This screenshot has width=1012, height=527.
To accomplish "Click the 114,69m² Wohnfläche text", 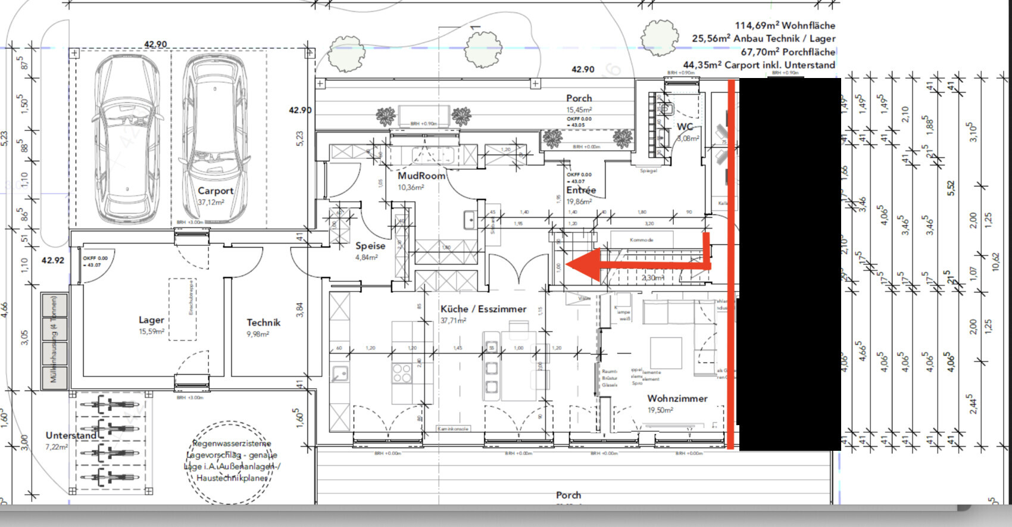I will 785,25.
